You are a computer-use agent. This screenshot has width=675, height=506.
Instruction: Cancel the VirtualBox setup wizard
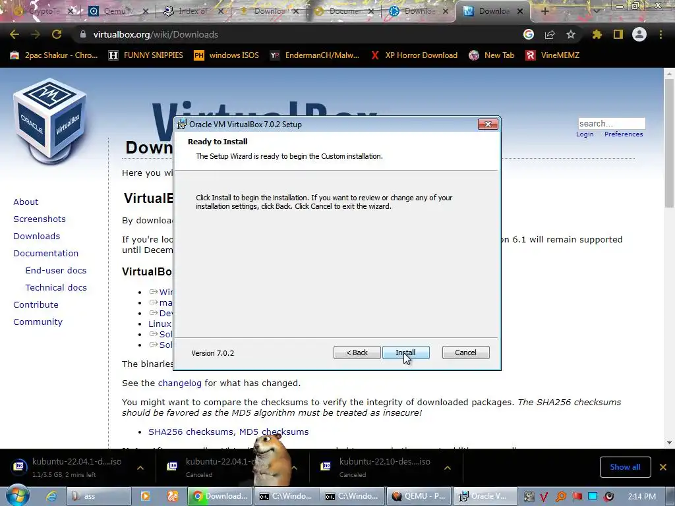(x=465, y=352)
